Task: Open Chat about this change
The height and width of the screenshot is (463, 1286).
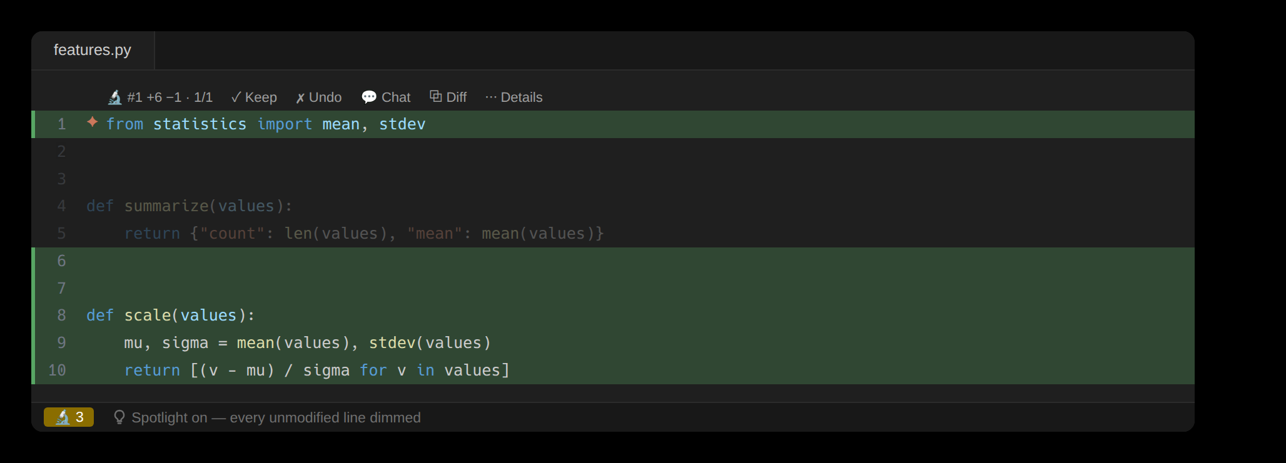Action: click(x=386, y=97)
